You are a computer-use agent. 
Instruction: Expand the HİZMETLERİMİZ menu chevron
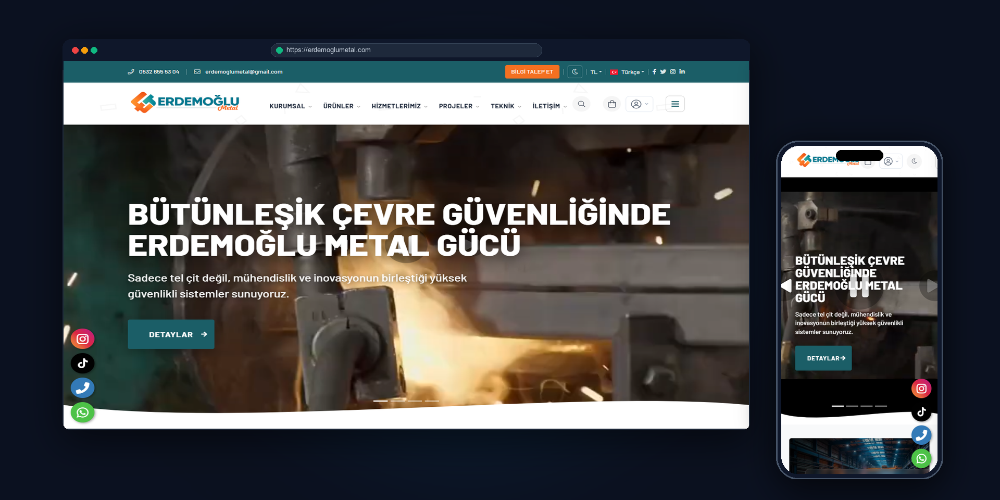426,107
